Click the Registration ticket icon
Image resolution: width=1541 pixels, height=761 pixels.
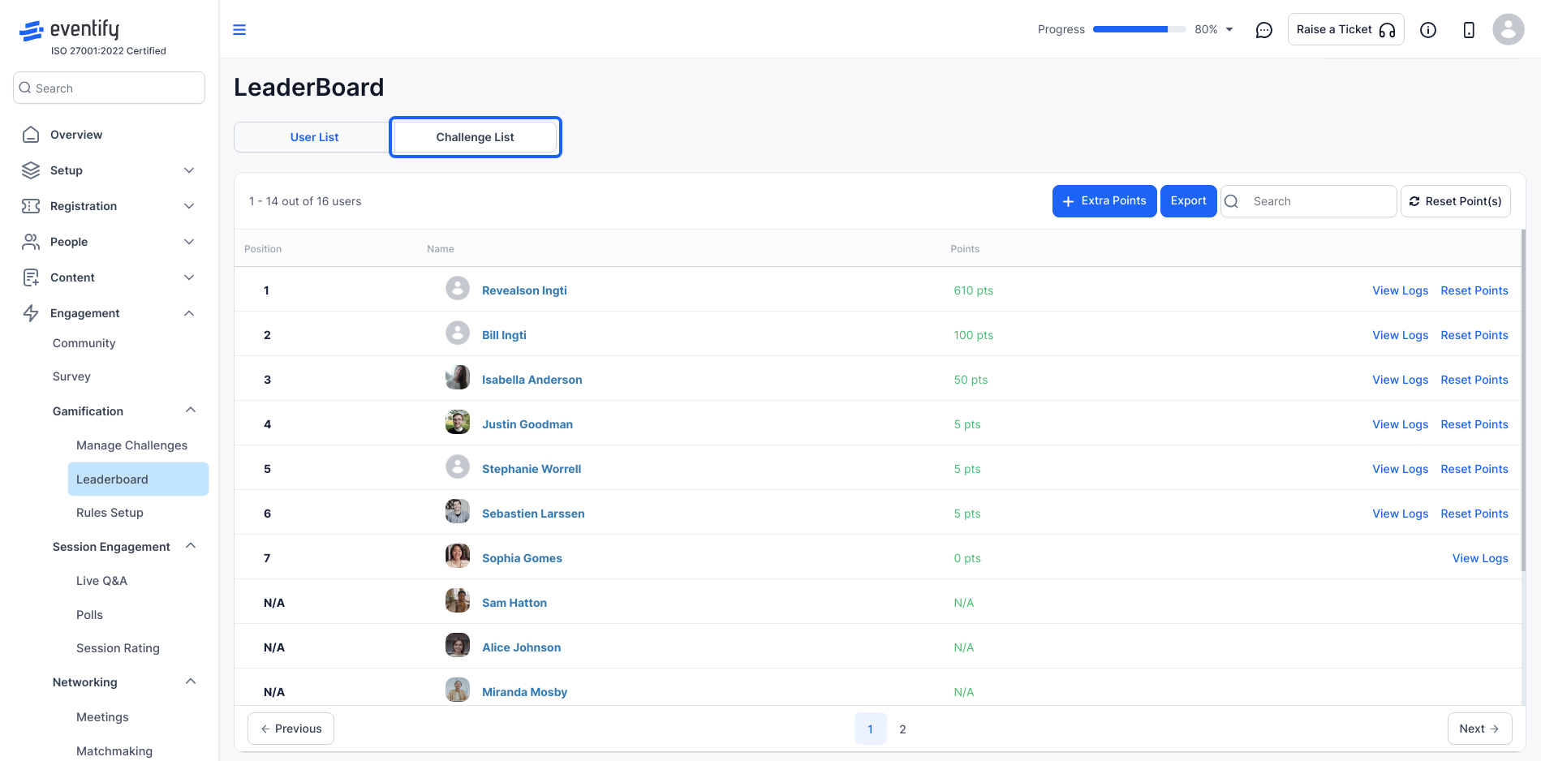(31, 206)
